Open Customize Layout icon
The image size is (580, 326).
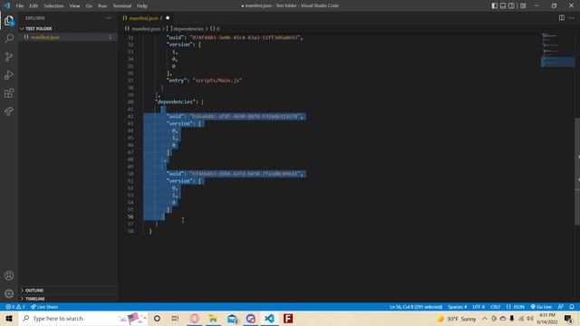523,5
